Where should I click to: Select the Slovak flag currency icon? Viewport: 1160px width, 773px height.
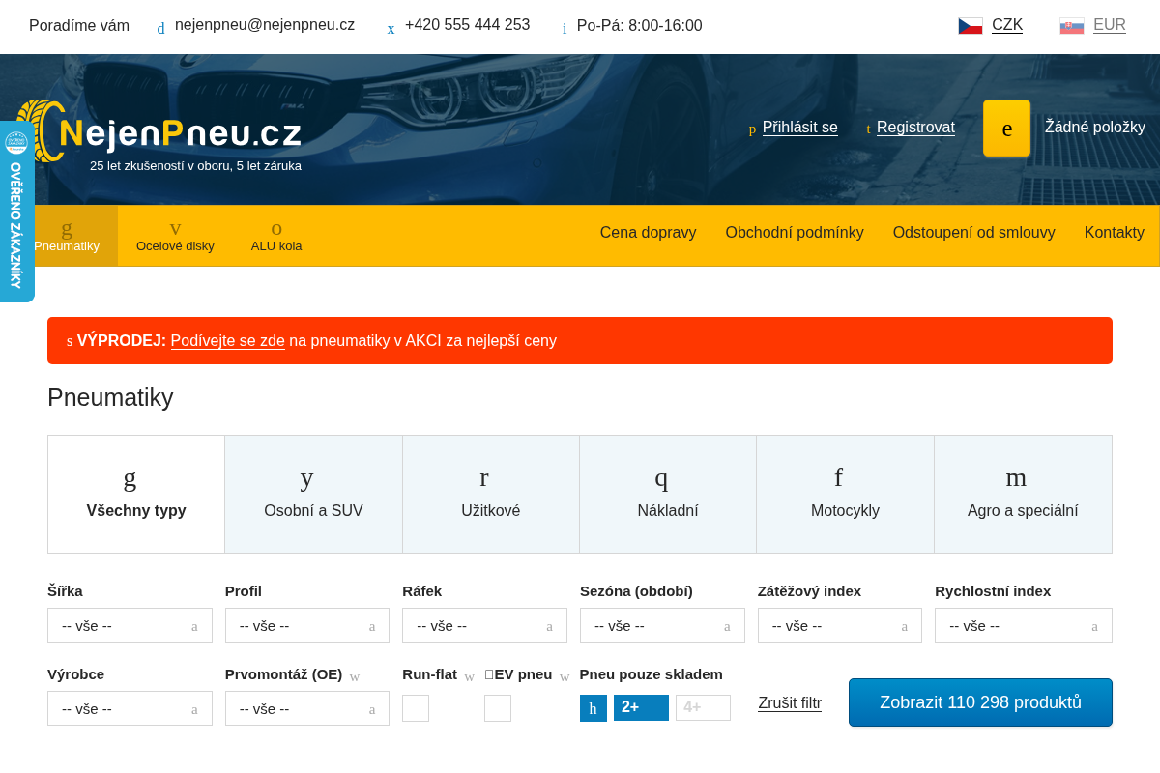1072,26
